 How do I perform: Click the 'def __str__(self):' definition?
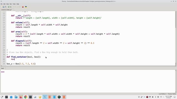click(x=21, y=16)
